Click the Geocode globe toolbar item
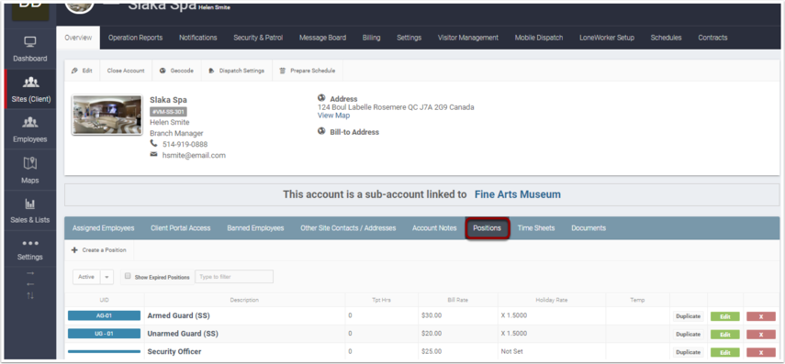 point(176,71)
